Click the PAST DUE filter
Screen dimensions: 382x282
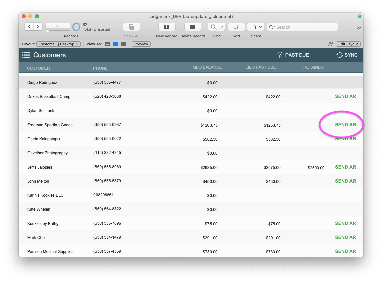[293, 55]
